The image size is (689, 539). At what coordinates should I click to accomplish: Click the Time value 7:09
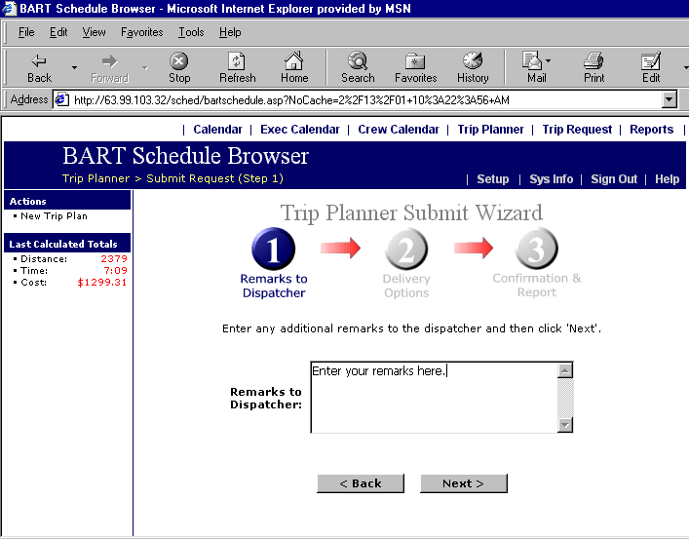[x=116, y=271]
